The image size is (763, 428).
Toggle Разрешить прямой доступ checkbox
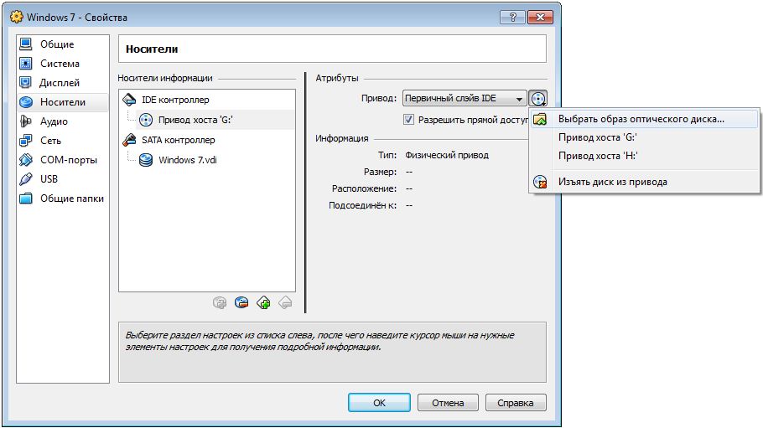(409, 120)
